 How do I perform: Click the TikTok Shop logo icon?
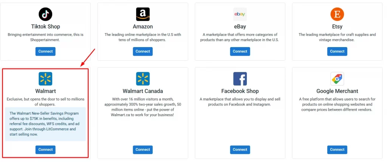click(45, 14)
